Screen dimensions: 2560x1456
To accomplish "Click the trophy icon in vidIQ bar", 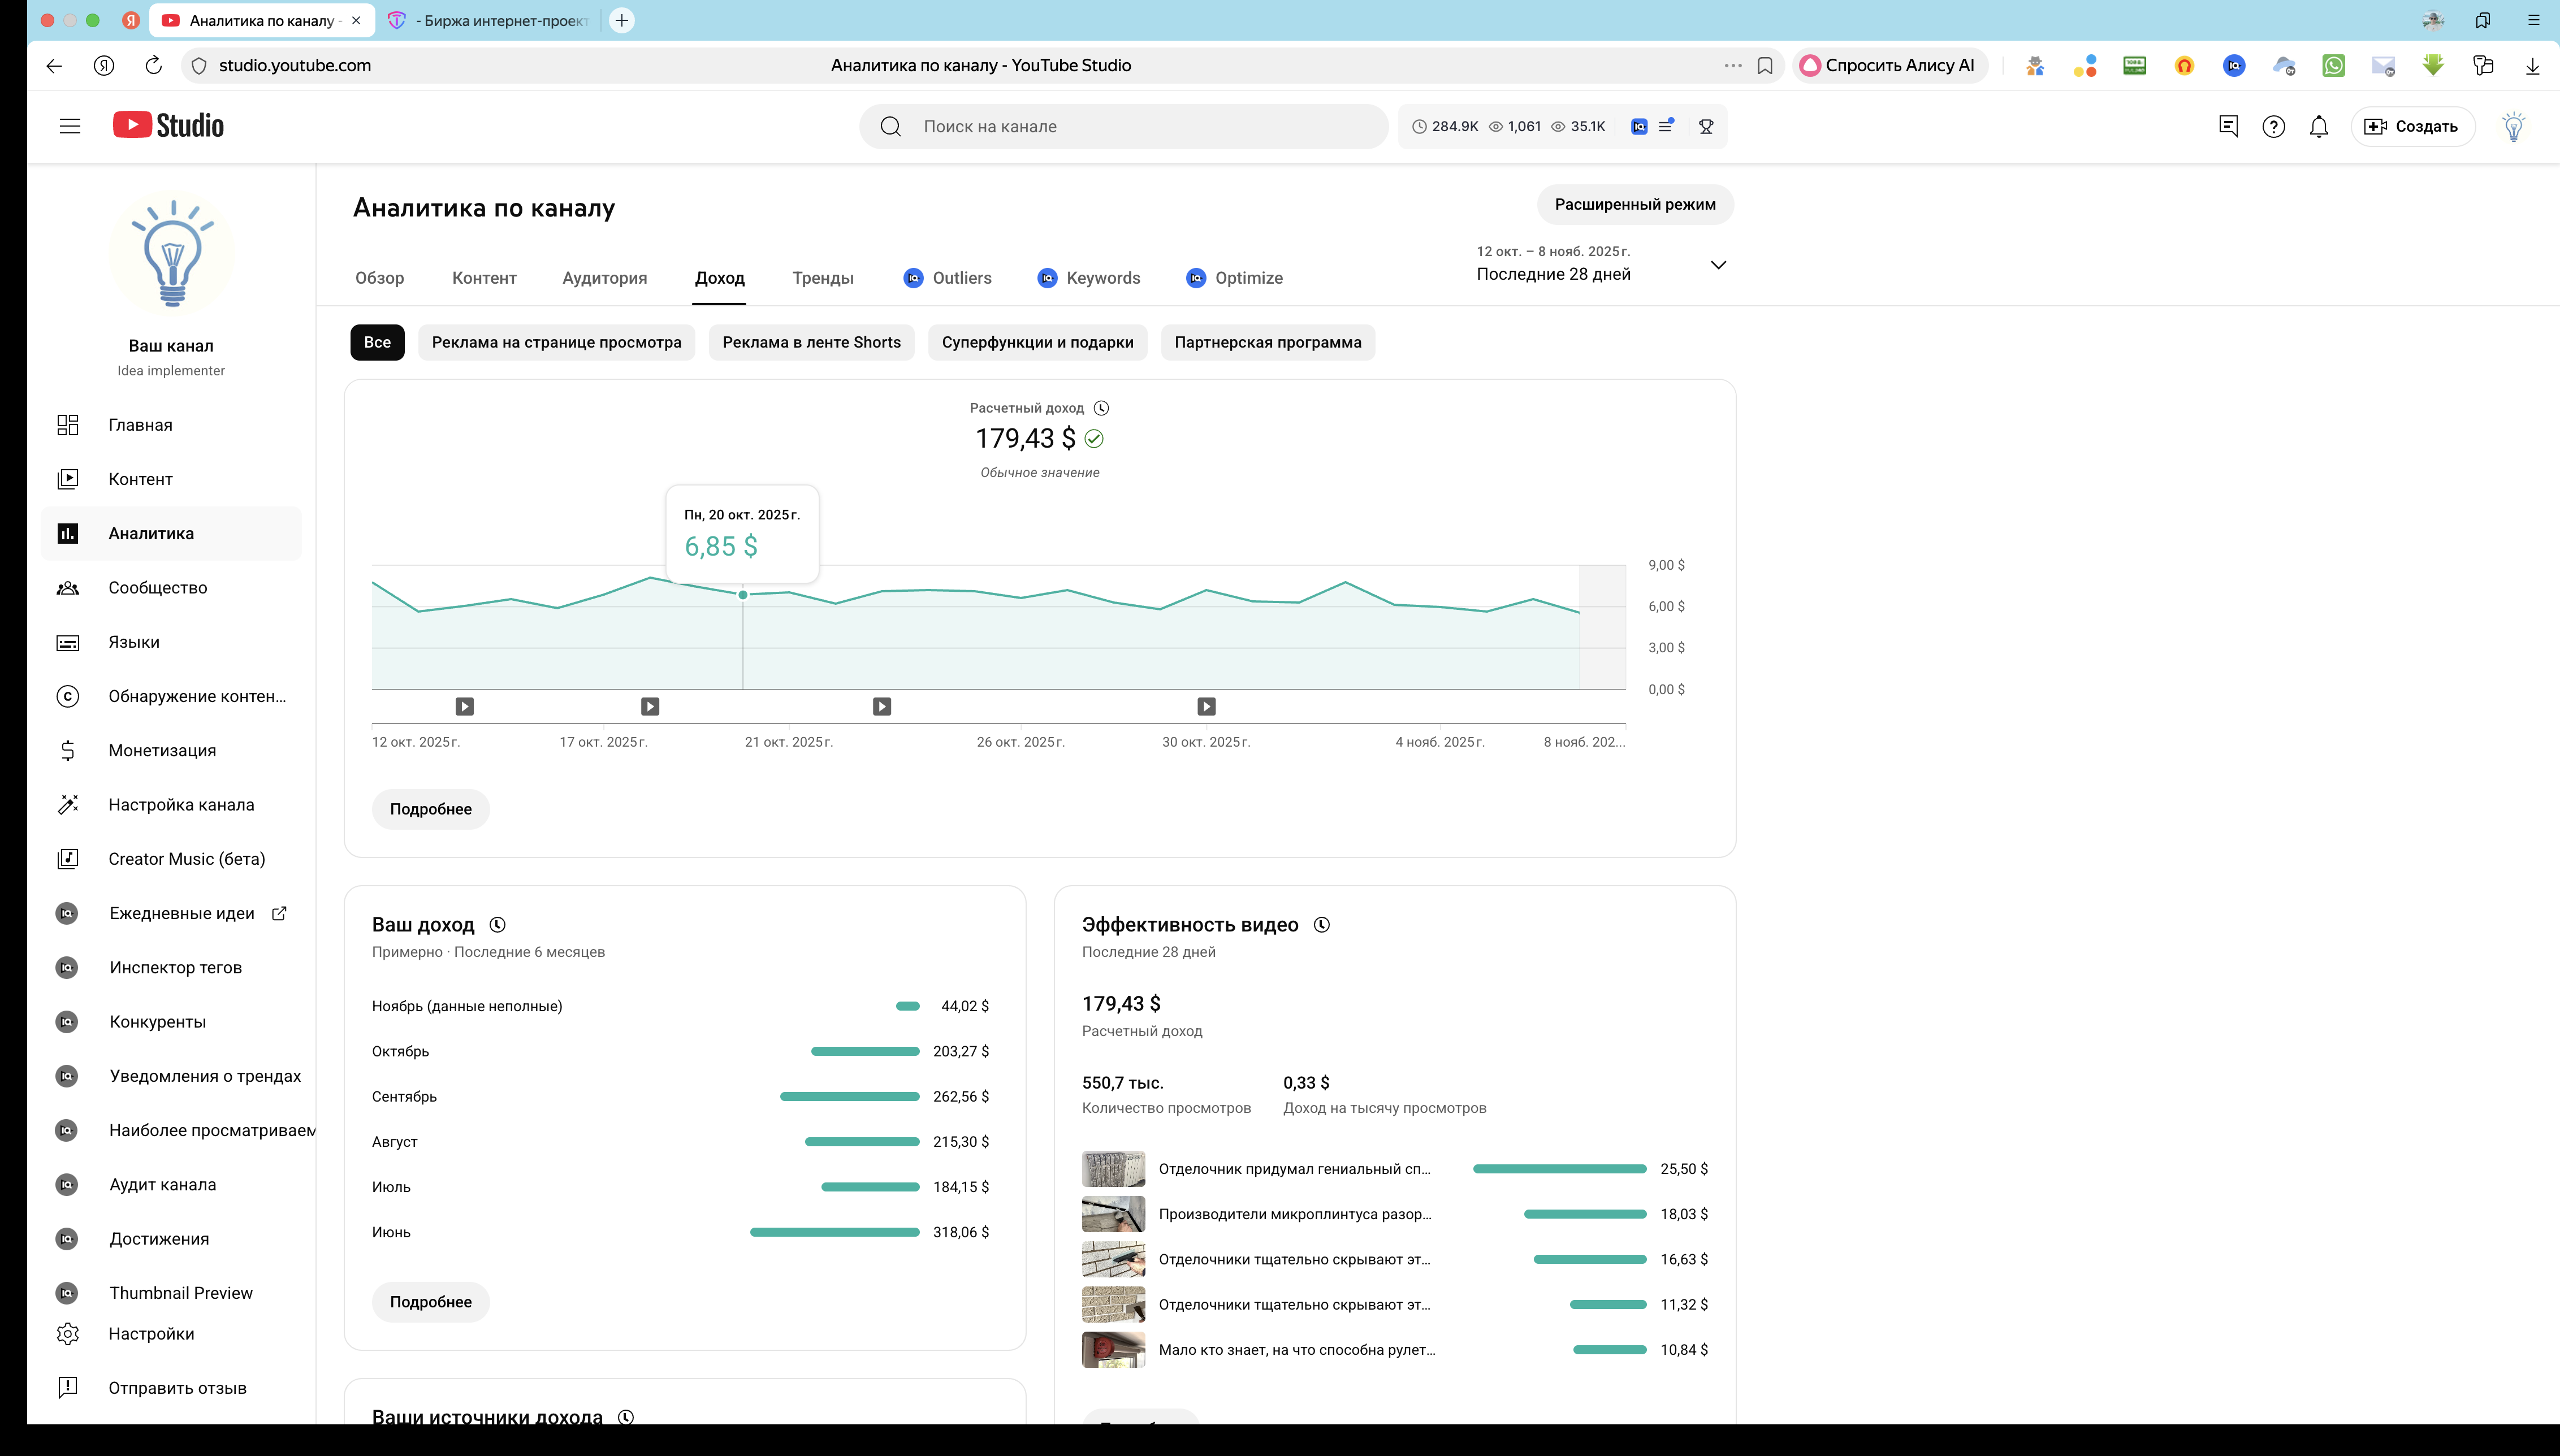I will pyautogui.click(x=1706, y=127).
